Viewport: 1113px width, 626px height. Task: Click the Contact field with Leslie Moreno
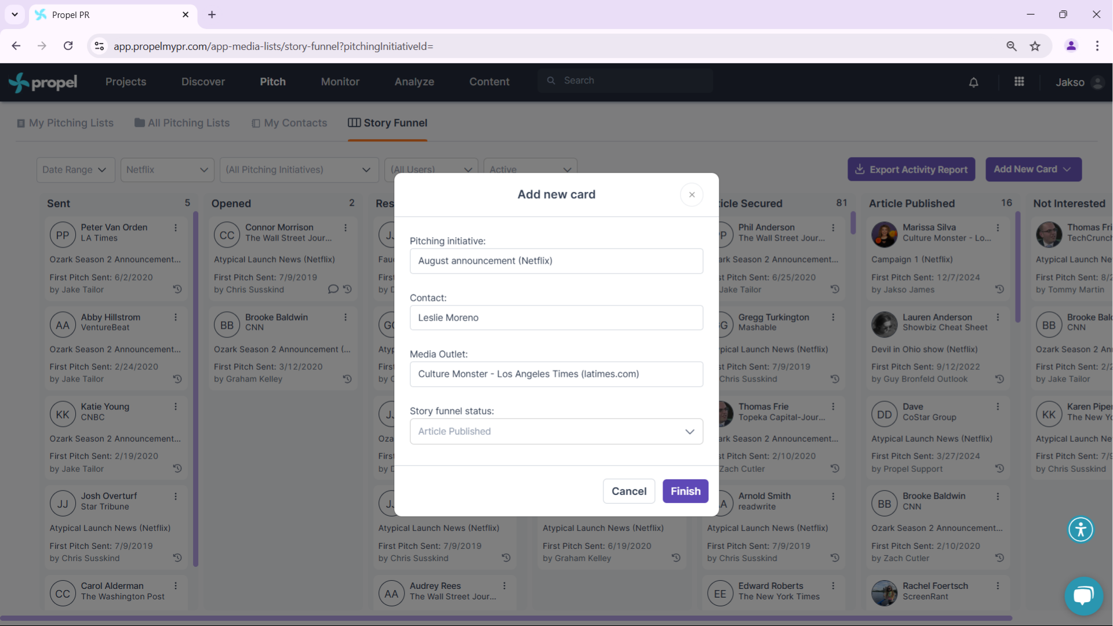pos(556,318)
